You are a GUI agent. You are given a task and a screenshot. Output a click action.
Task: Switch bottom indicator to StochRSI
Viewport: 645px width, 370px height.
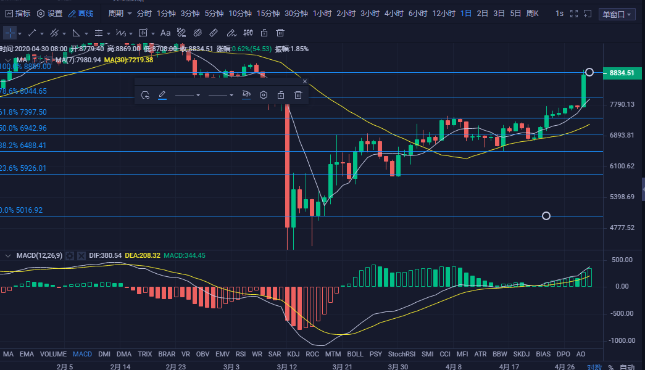coord(401,354)
